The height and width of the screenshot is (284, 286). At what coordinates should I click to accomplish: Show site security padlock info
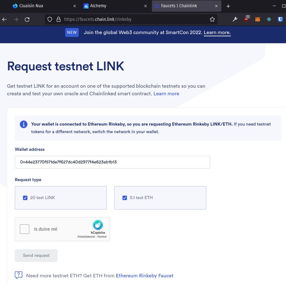58,19
